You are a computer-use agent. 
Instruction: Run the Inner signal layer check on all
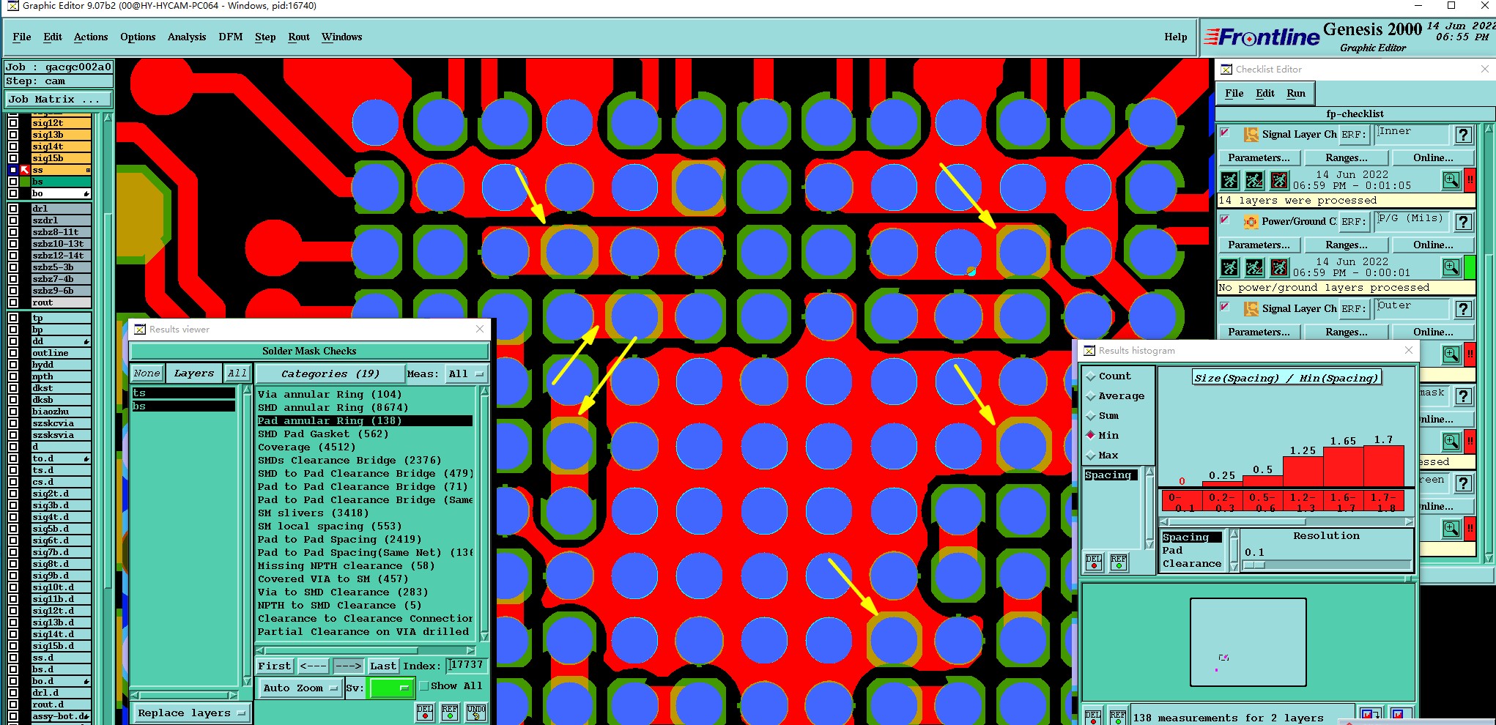[1230, 180]
